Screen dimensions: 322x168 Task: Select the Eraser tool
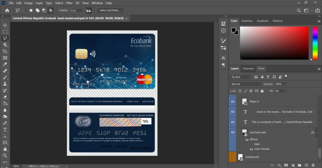[5, 97]
